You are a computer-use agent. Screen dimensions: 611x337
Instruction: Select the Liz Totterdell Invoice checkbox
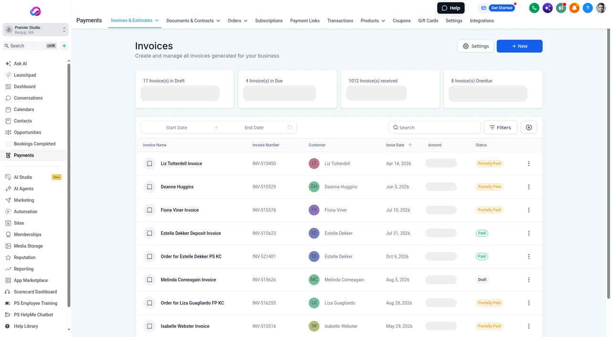149,164
